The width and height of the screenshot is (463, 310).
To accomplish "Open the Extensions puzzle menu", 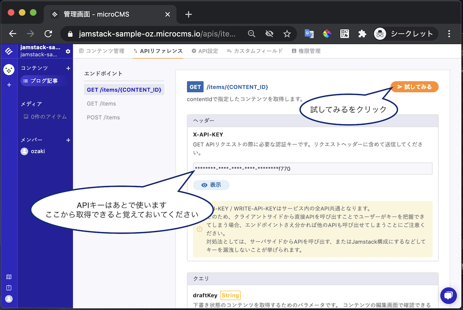I will 362,34.
